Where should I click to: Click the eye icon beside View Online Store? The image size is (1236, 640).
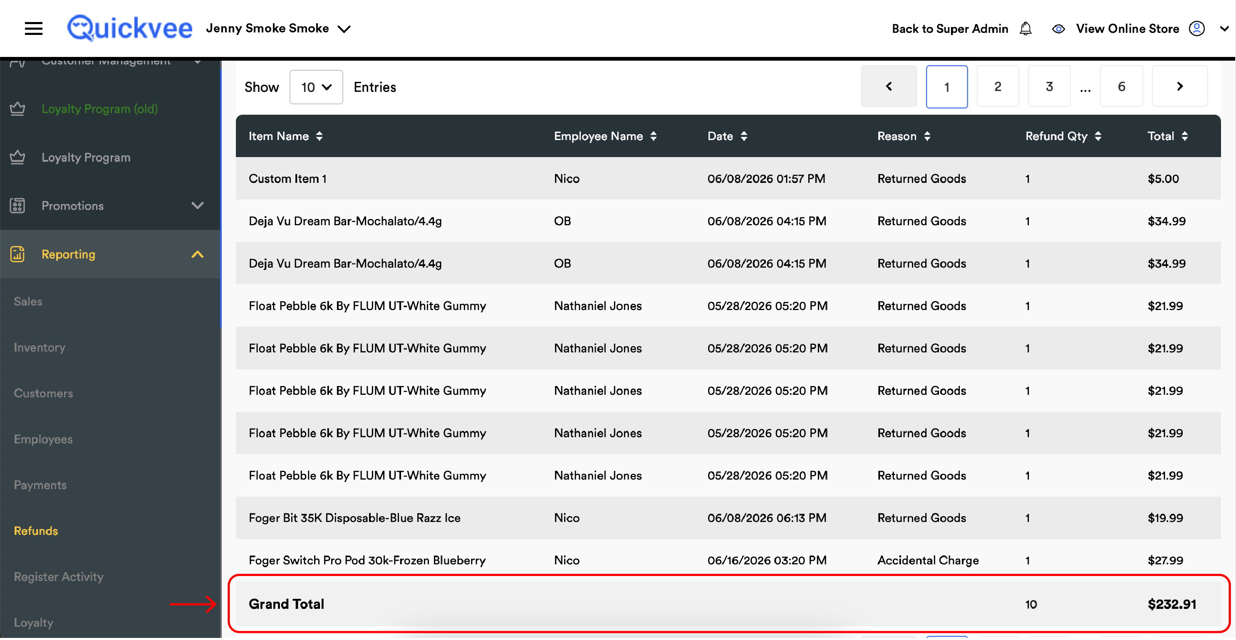(1058, 29)
